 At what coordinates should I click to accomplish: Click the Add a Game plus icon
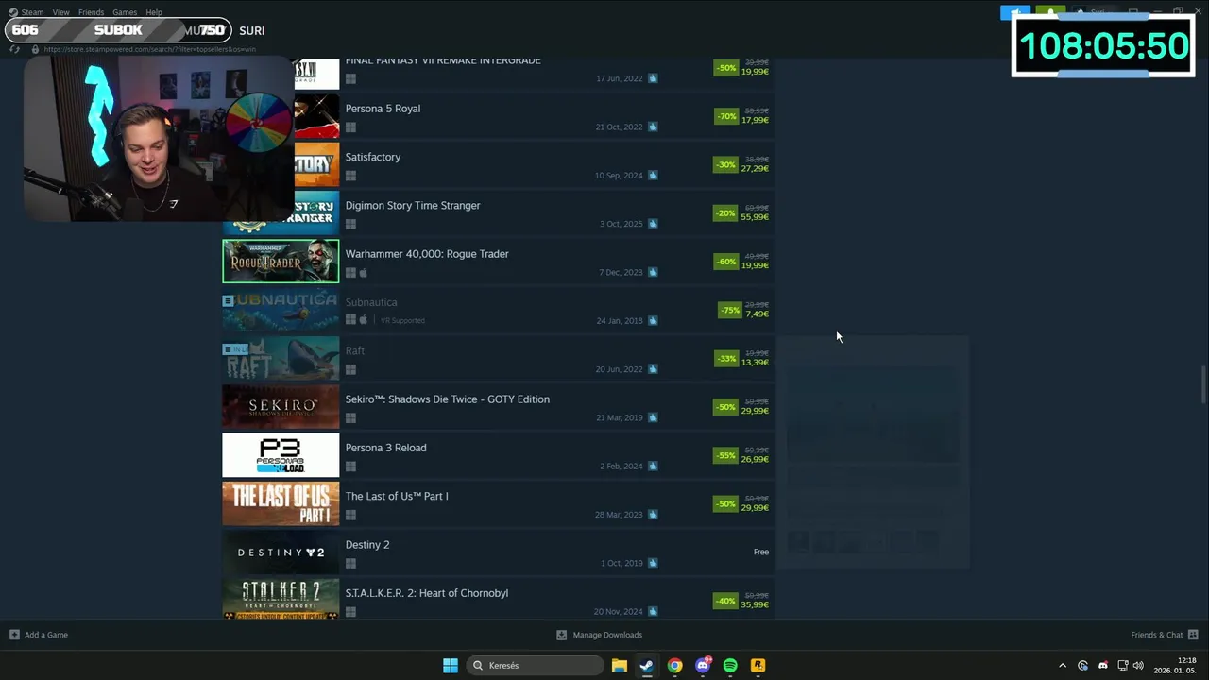14,635
